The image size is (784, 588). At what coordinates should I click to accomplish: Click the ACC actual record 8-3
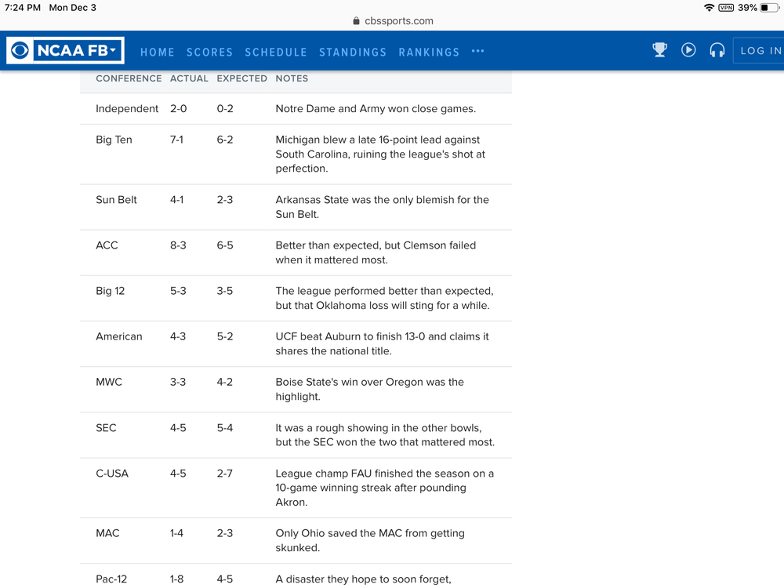(x=177, y=245)
